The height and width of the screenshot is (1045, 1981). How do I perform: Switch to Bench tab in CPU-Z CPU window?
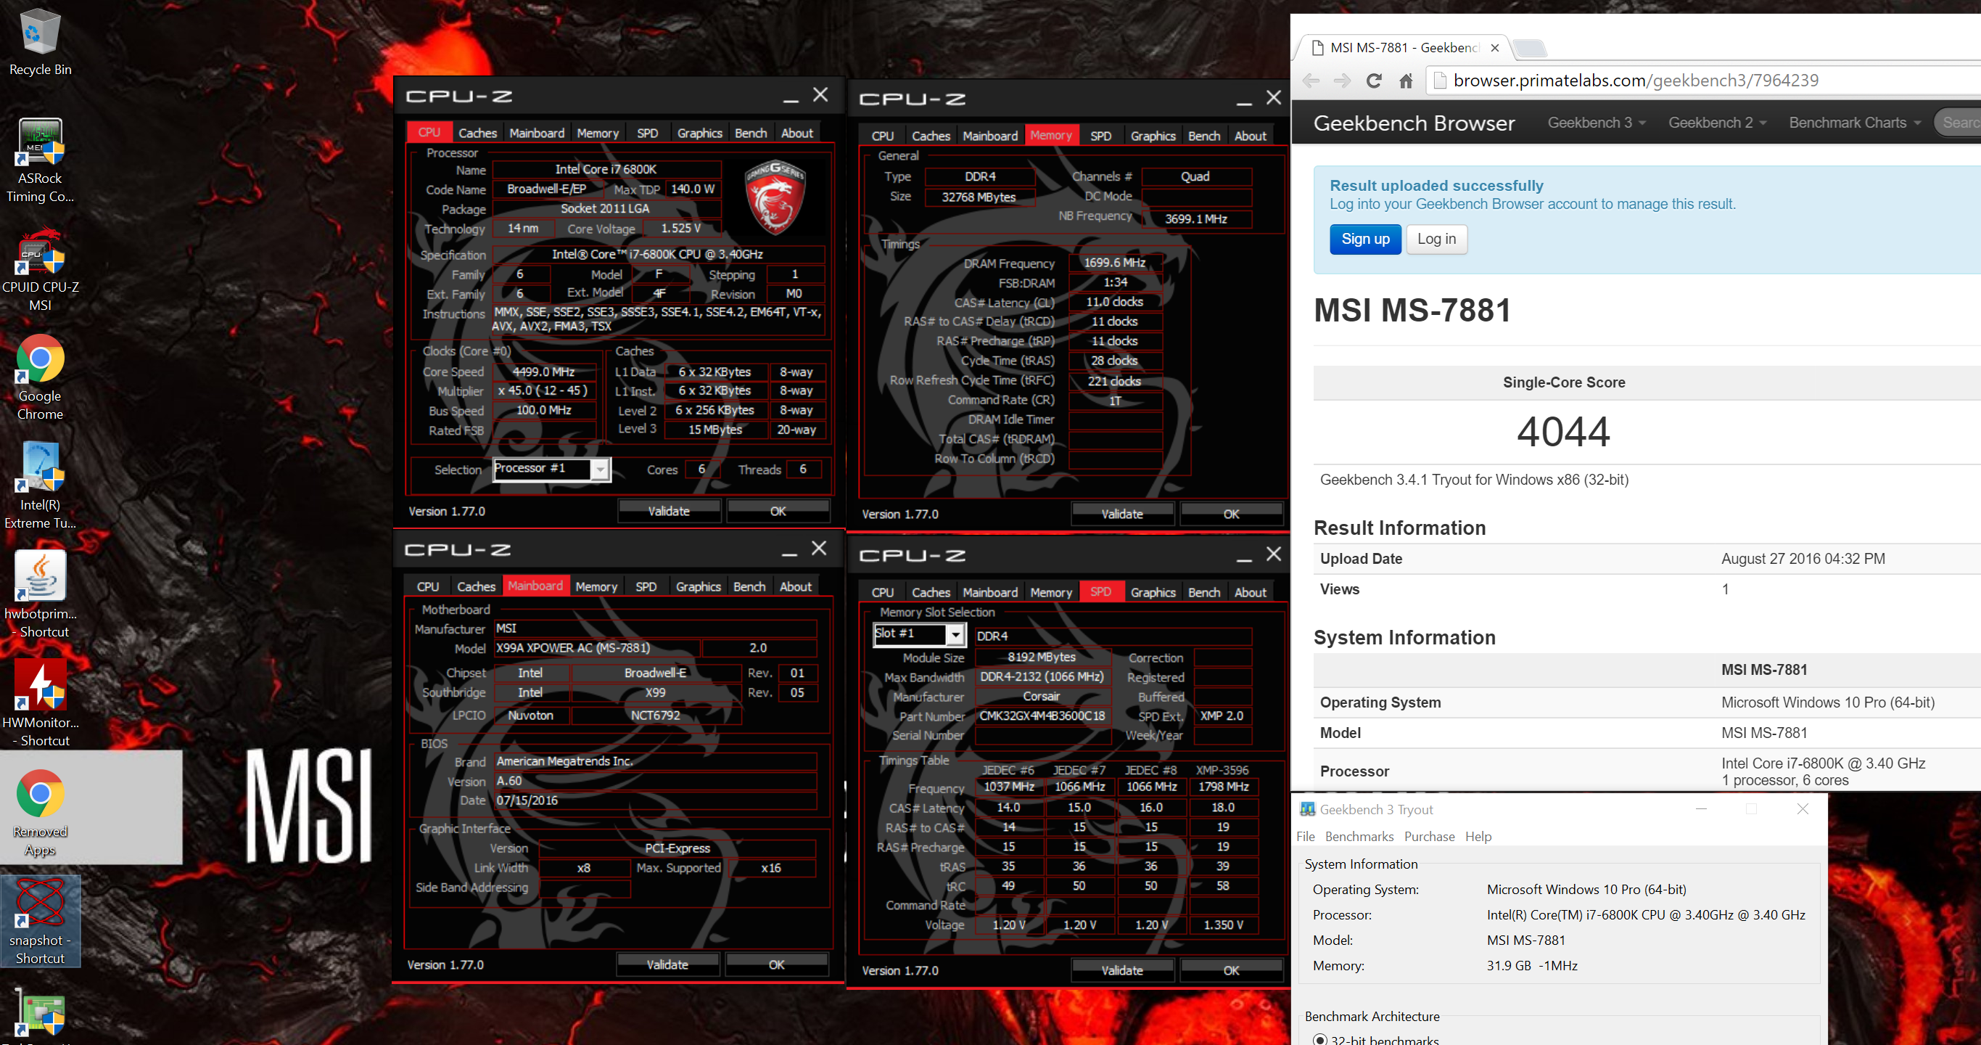[751, 133]
